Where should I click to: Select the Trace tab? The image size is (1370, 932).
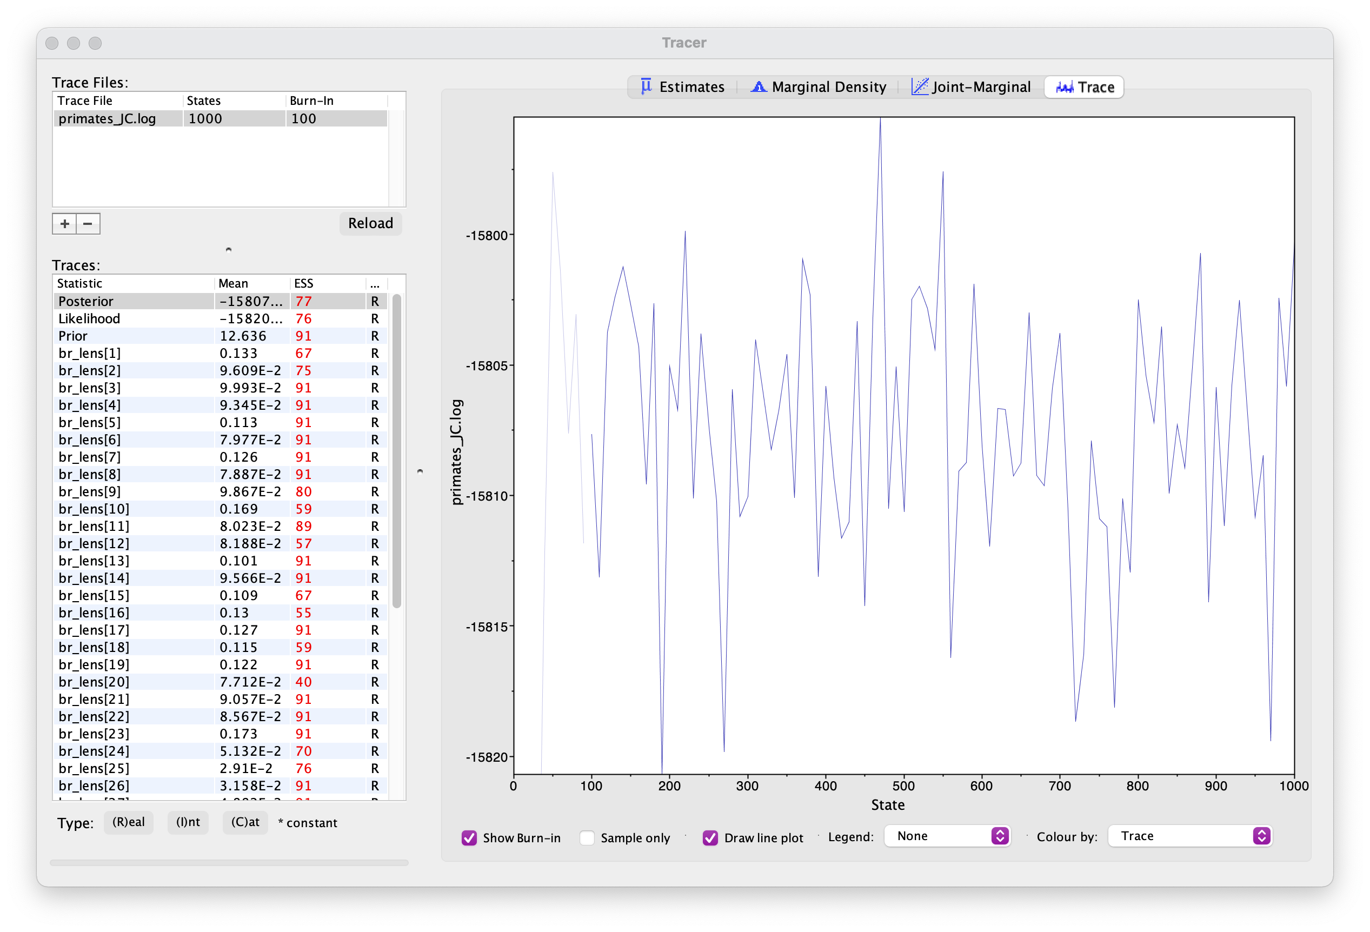(1084, 87)
